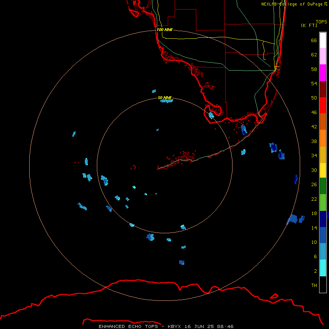The width and height of the screenshot is (329, 329).
Task: Click the 66 legend value
Action: 314,40
